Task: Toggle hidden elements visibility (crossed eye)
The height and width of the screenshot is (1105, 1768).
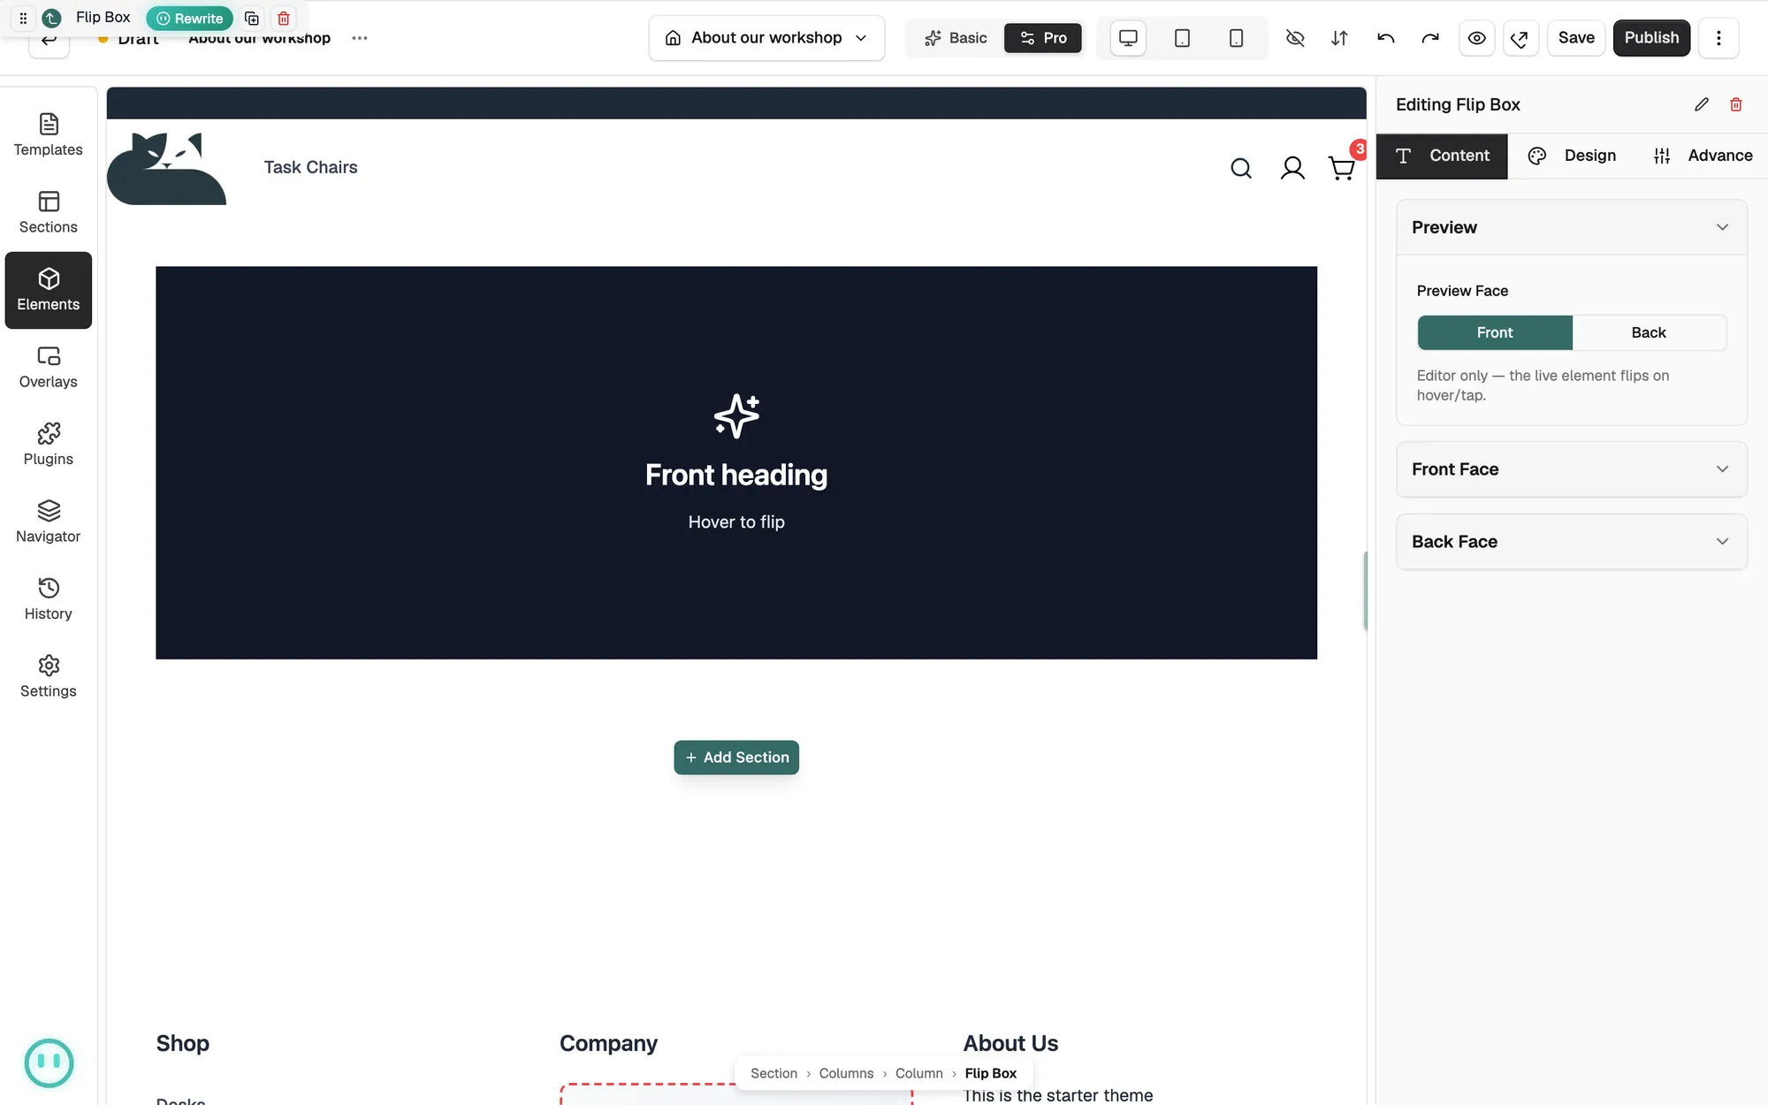Action: [1295, 38]
